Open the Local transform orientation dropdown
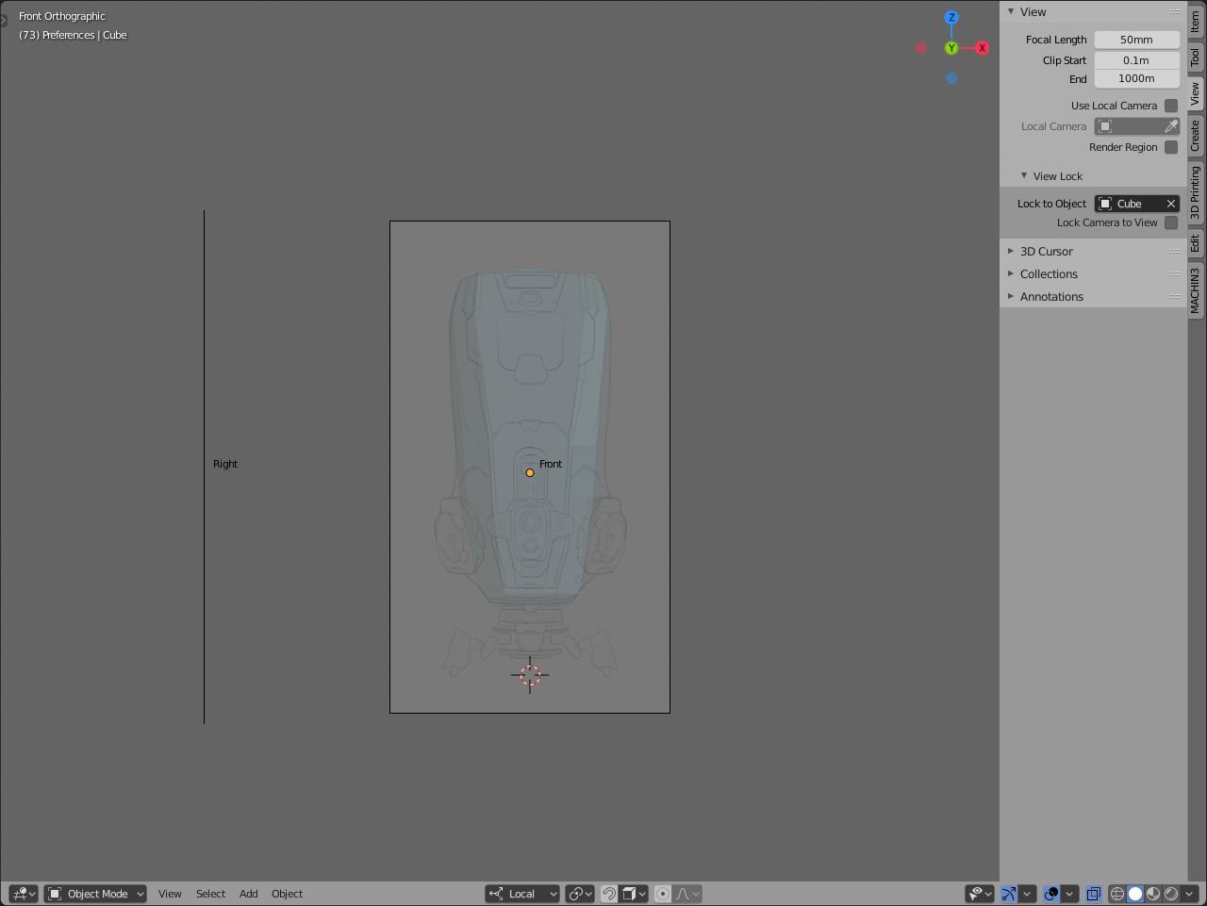Screen dimensions: 1207x906 [522, 894]
